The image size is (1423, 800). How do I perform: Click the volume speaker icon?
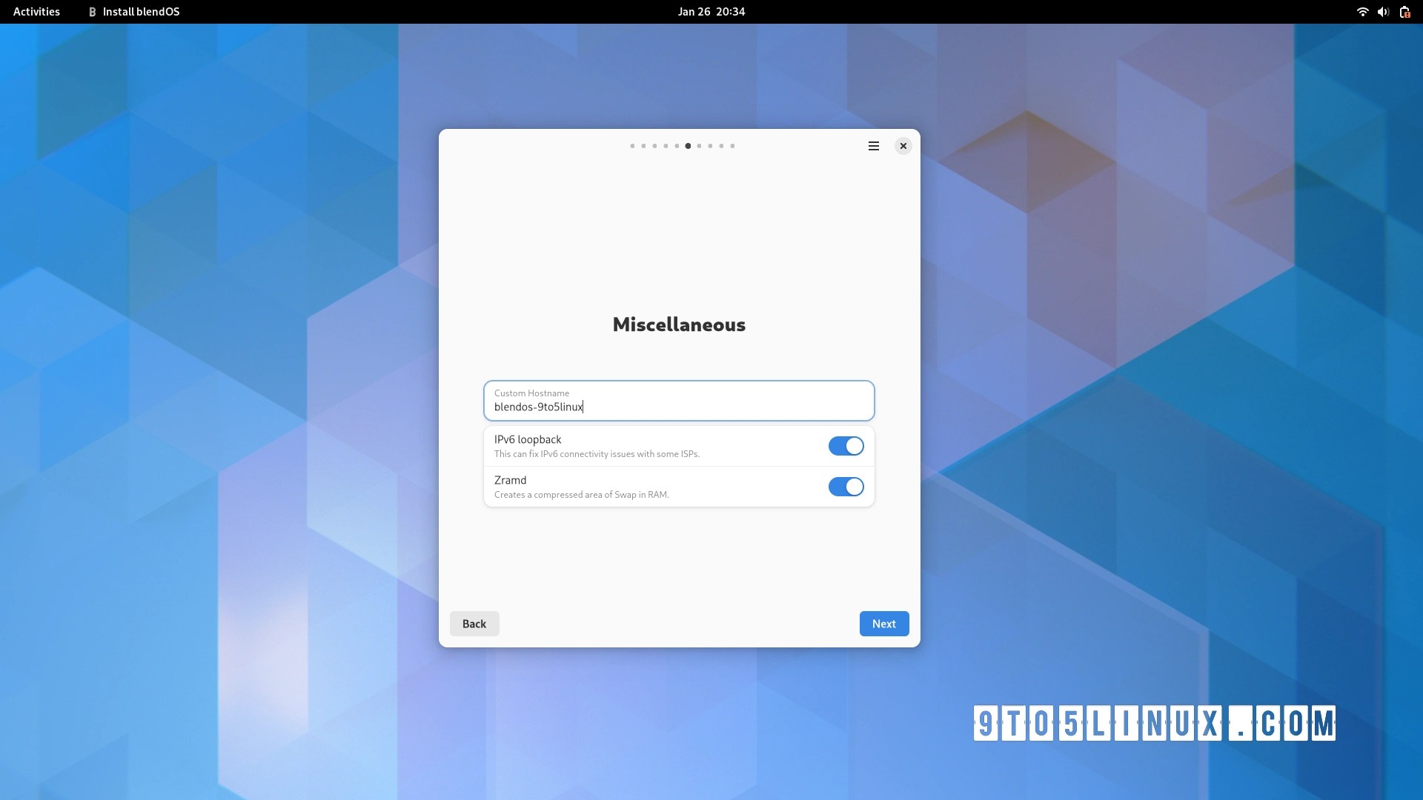[1382, 12]
